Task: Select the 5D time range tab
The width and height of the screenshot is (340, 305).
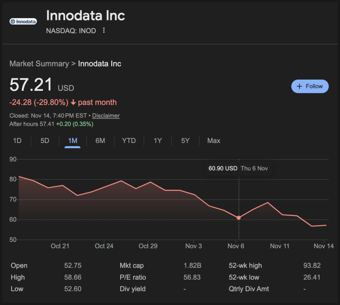Action: 45,141
